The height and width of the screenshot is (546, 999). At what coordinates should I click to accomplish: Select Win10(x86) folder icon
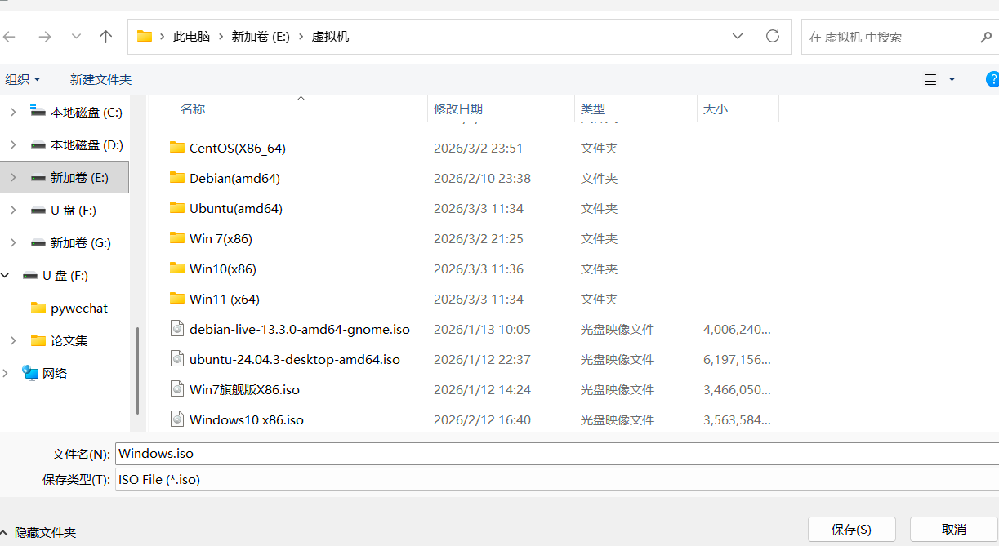pos(177,269)
